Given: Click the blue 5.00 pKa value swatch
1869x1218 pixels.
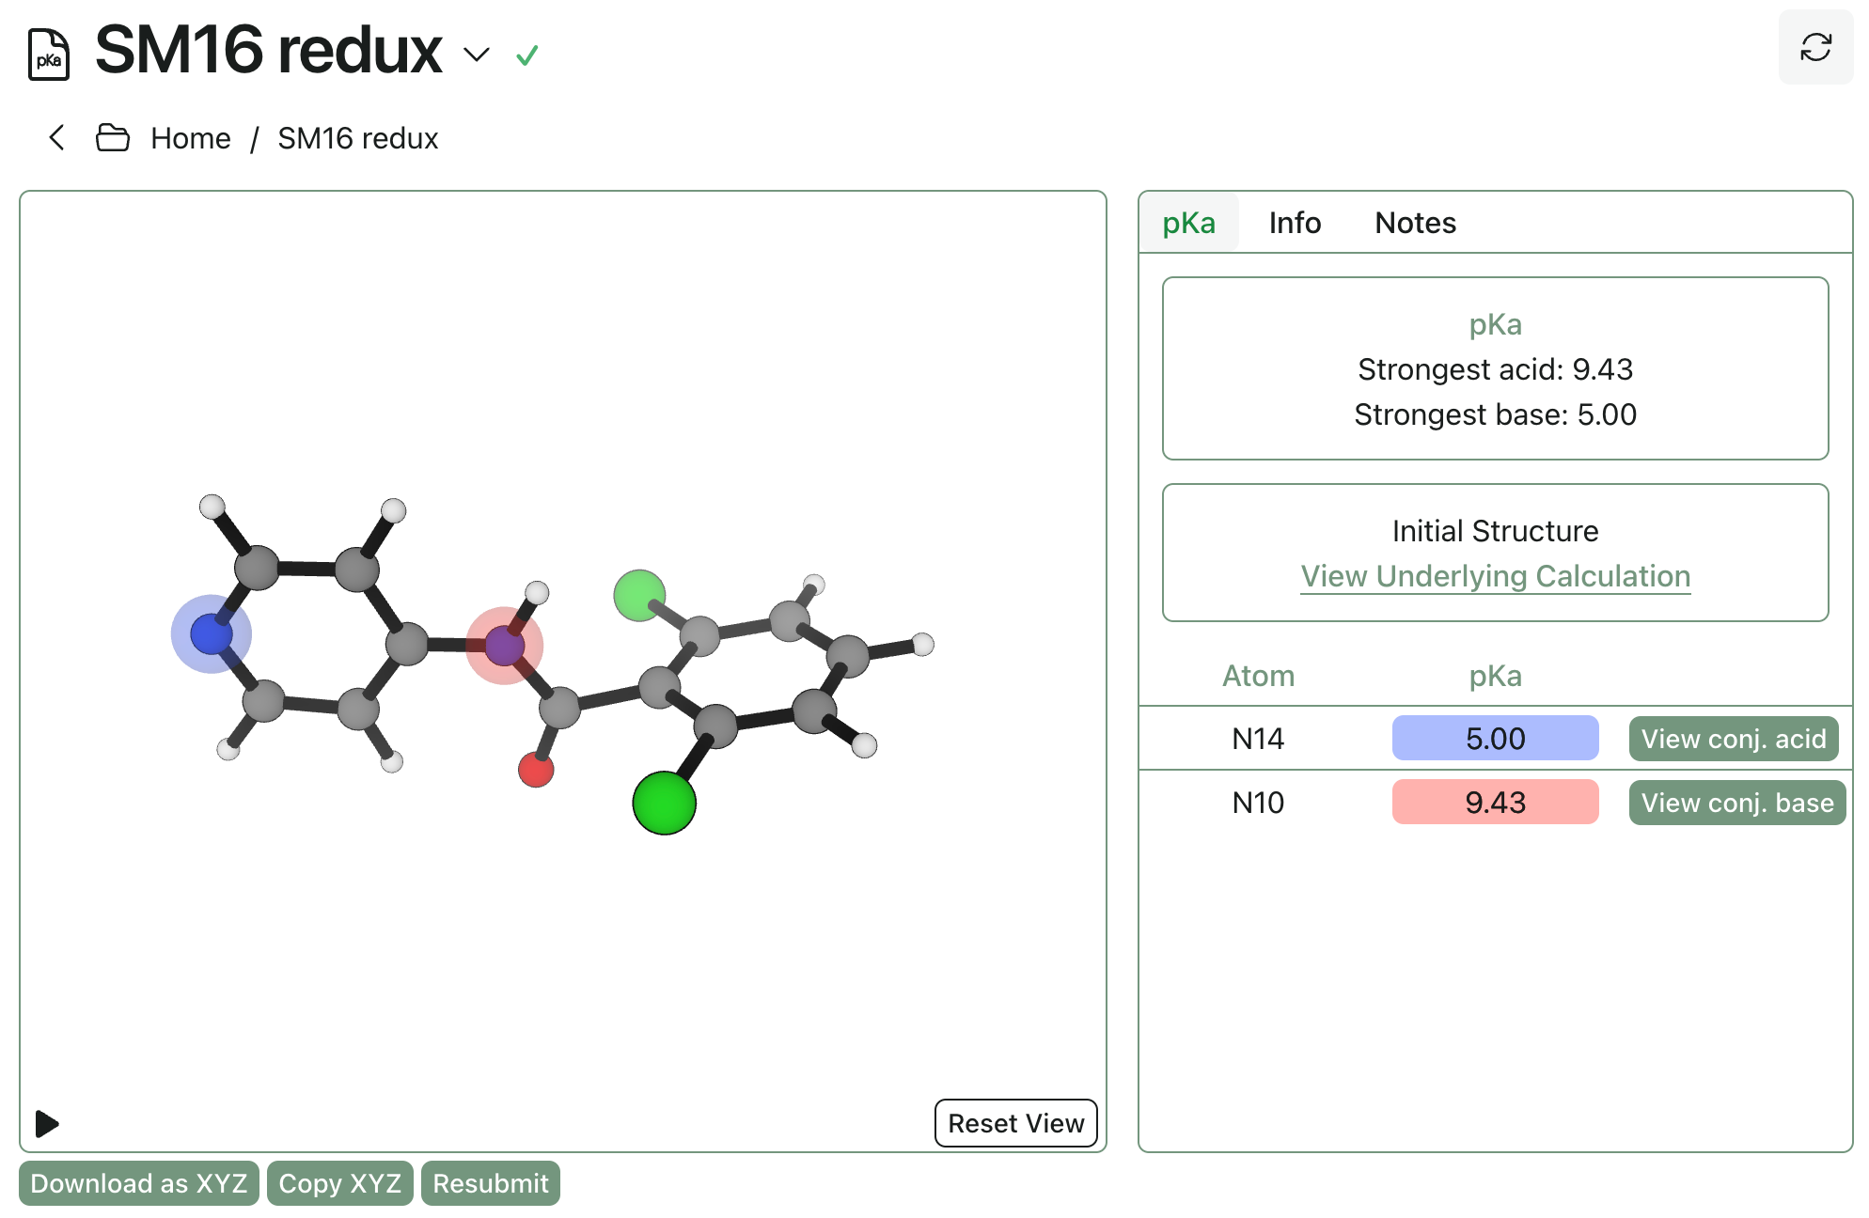Looking at the screenshot, I should point(1495,739).
